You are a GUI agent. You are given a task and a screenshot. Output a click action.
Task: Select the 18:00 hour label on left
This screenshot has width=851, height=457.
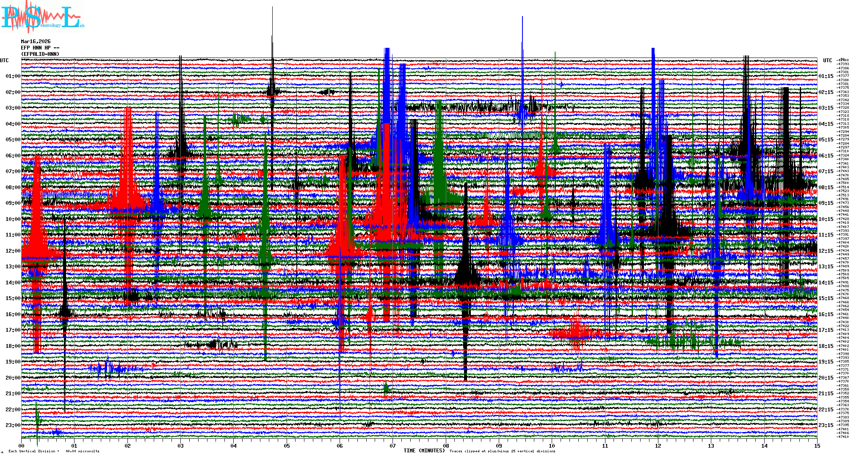pyautogui.click(x=13, y=346)
